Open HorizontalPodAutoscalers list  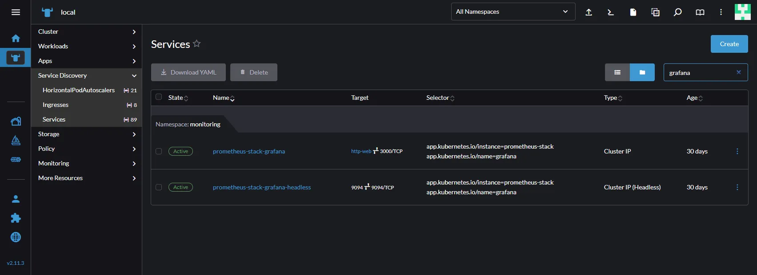click(86, 90)
